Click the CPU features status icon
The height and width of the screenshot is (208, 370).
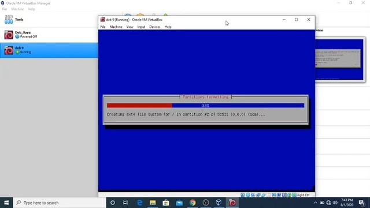284,195
